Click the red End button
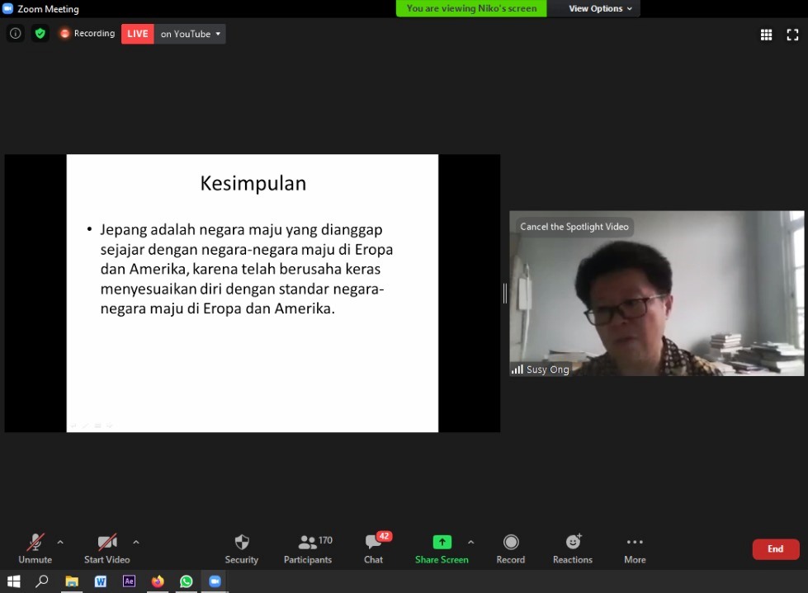 pos(776,548)
